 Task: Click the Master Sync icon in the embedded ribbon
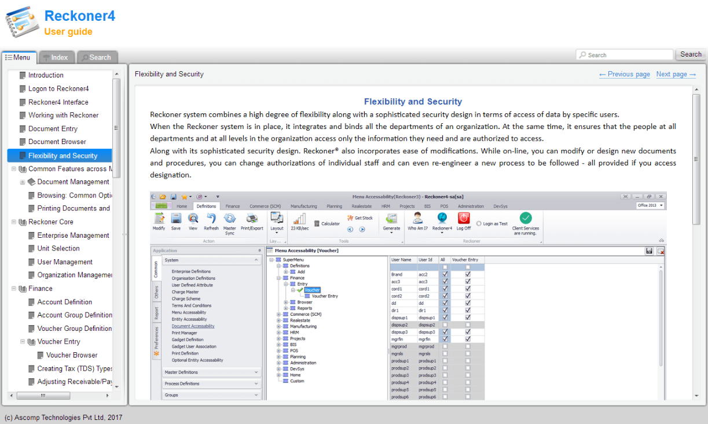point(230,218)
